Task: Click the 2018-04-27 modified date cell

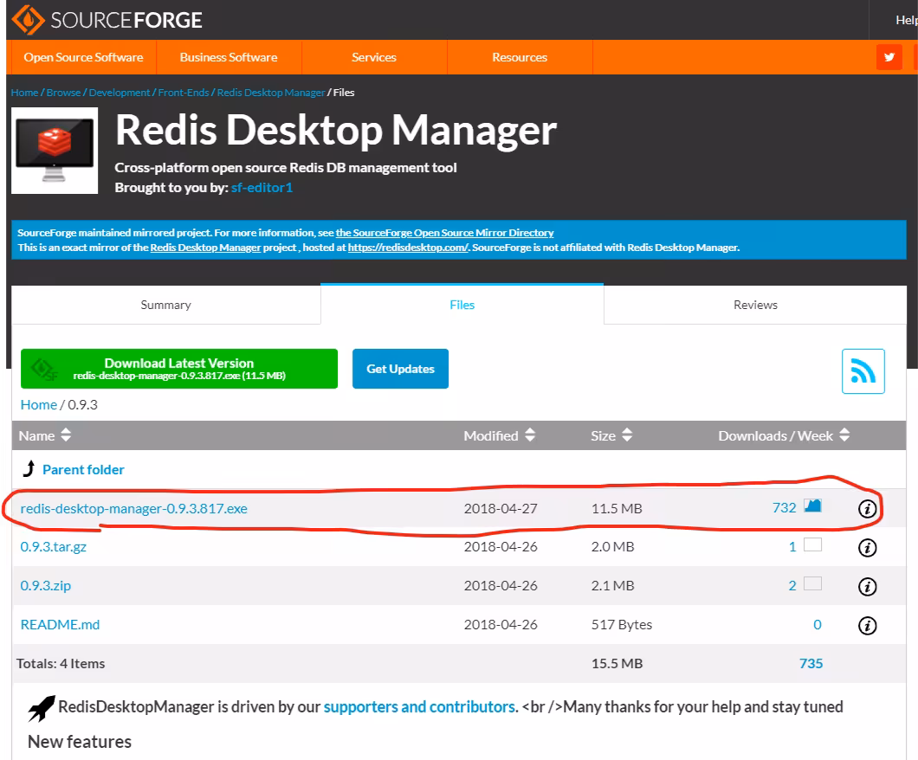Action: [x=501, y=508]
